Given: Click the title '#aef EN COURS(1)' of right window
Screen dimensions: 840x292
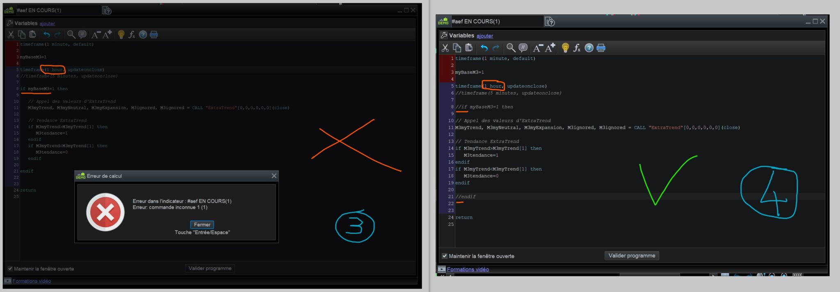Looking at the screenshot, I should (x=475, y=21).
